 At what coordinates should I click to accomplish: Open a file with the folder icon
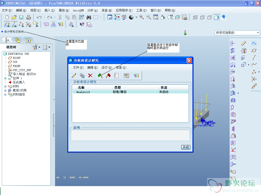point(14,17)
